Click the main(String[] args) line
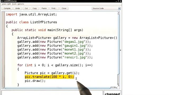 47,30
